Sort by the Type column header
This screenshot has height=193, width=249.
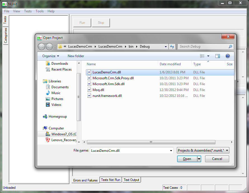pyautogui.click(x=208, y=64)
